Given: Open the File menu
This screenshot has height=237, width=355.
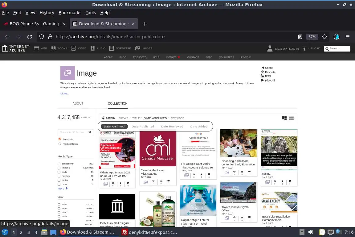Looking at the screenshot, I should coord(6,13).
